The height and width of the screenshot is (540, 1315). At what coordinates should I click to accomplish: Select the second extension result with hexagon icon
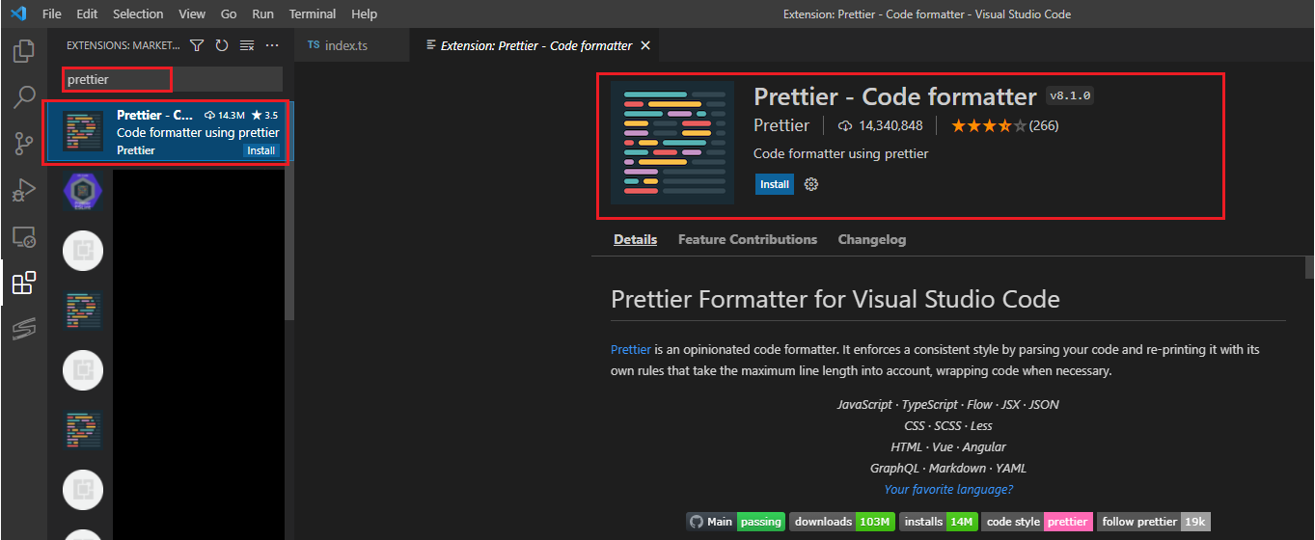(x=83, y=192)
